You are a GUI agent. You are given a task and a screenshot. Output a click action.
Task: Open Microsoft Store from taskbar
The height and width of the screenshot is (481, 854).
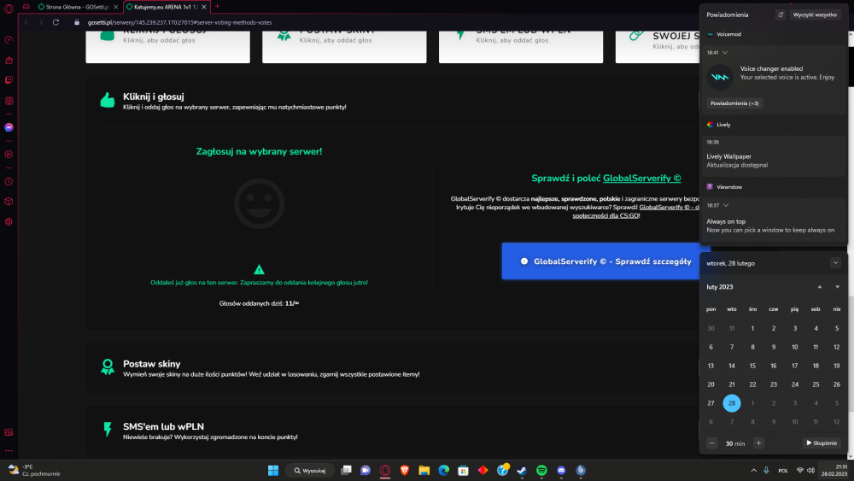[x=464, y=470]
